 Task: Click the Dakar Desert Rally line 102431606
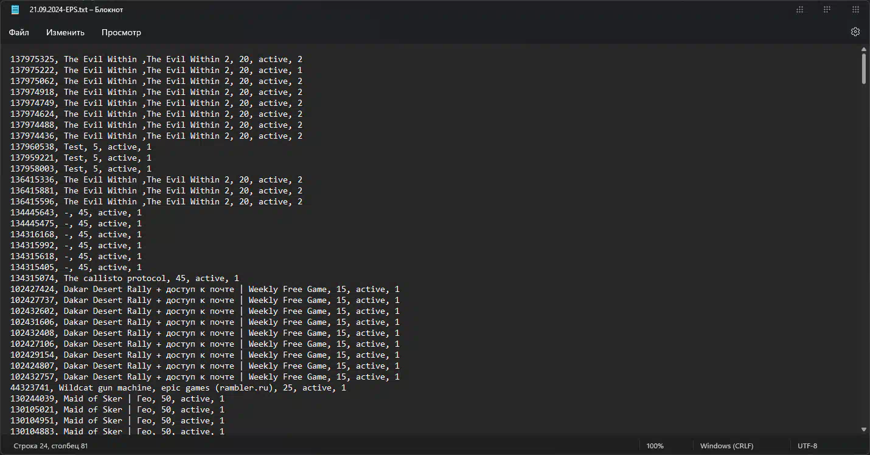click(205, 322)
